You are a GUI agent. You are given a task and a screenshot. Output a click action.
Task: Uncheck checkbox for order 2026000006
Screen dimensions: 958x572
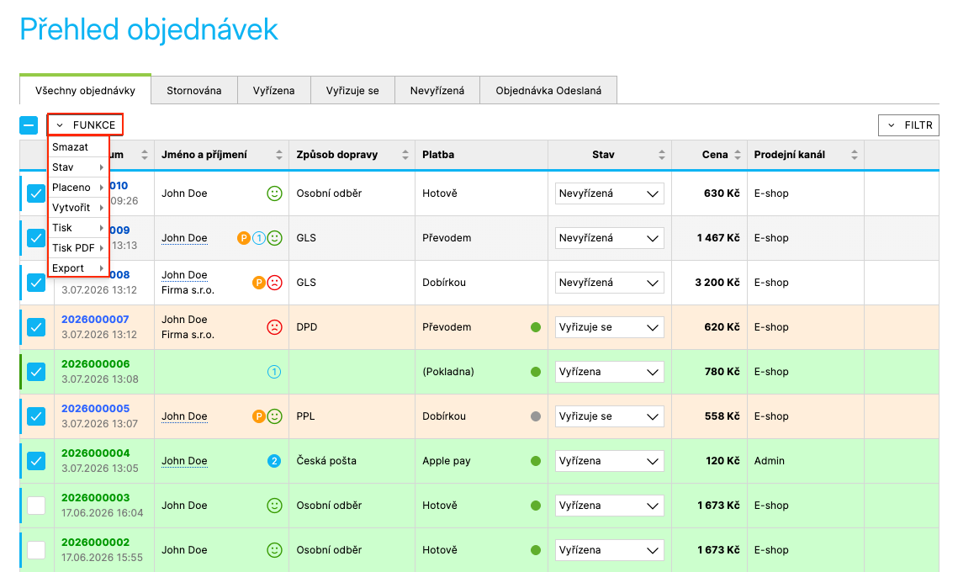(x=36, y=372)
